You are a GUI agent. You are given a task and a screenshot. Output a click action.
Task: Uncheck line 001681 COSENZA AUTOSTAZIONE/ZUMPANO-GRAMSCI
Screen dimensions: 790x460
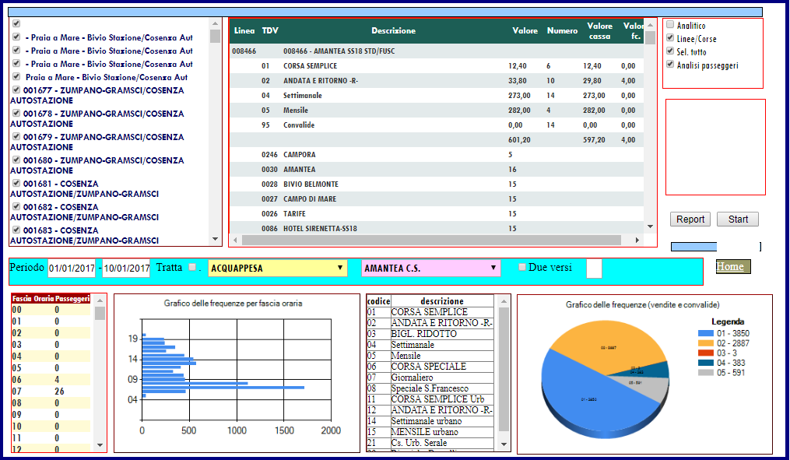click(x=16, y=183)
